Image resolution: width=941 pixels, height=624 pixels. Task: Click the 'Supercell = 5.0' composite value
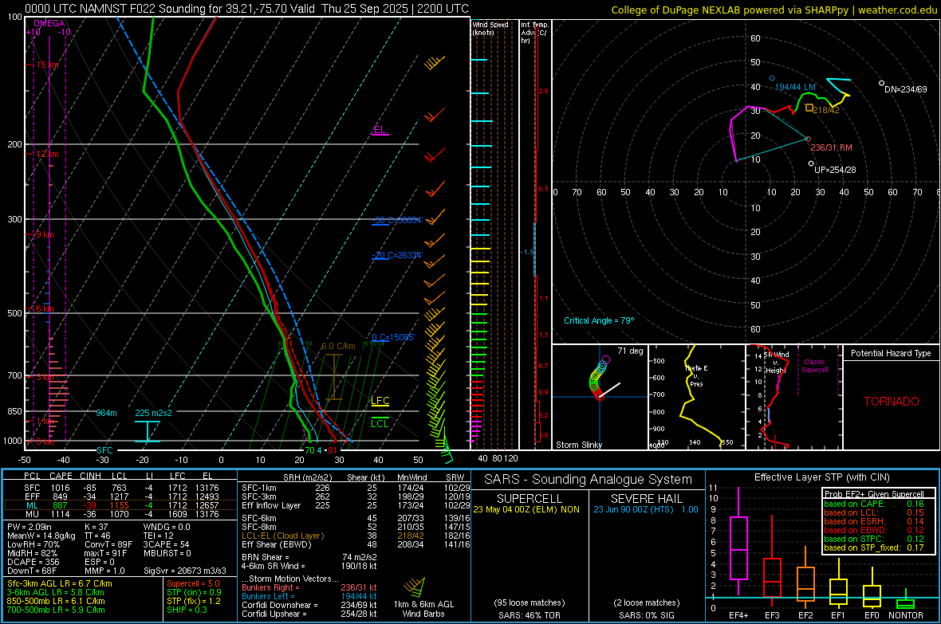[x=193, y=584]
